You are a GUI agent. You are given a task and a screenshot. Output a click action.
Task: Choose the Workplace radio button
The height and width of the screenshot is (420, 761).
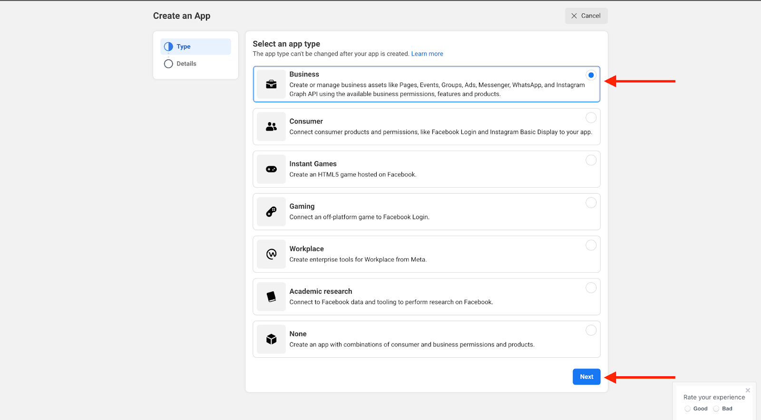tap(591, 245)
